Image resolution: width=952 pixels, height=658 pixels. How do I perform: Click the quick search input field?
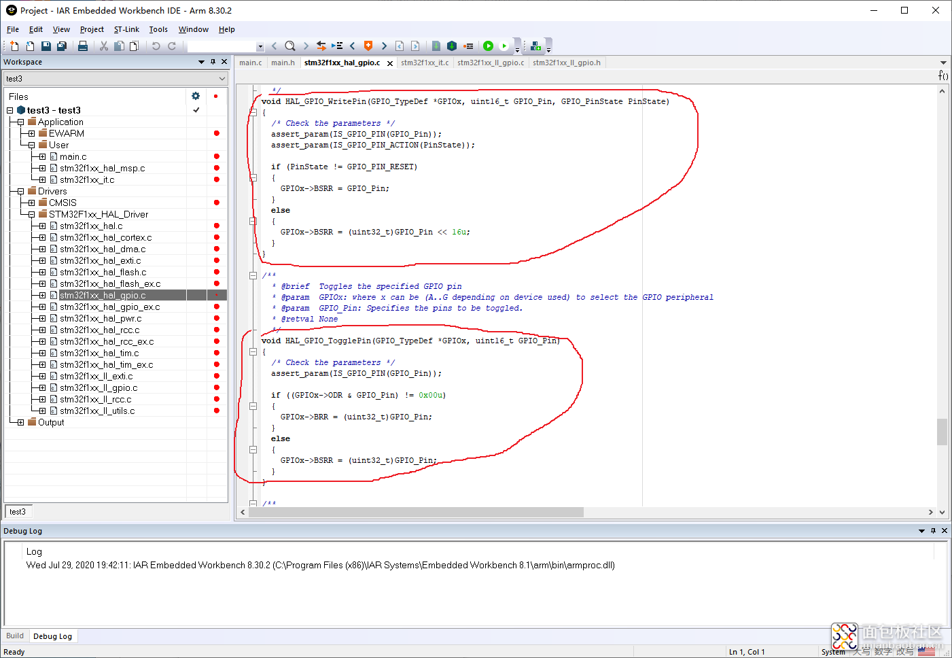pyautogui.click(x=222, y=46)
